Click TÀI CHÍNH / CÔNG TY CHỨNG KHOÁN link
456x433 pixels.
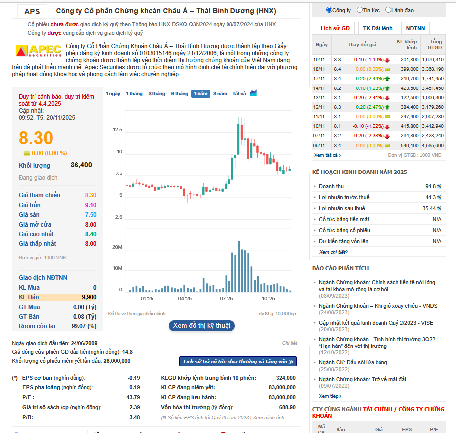pyautogui.click(x=379, y=412)
